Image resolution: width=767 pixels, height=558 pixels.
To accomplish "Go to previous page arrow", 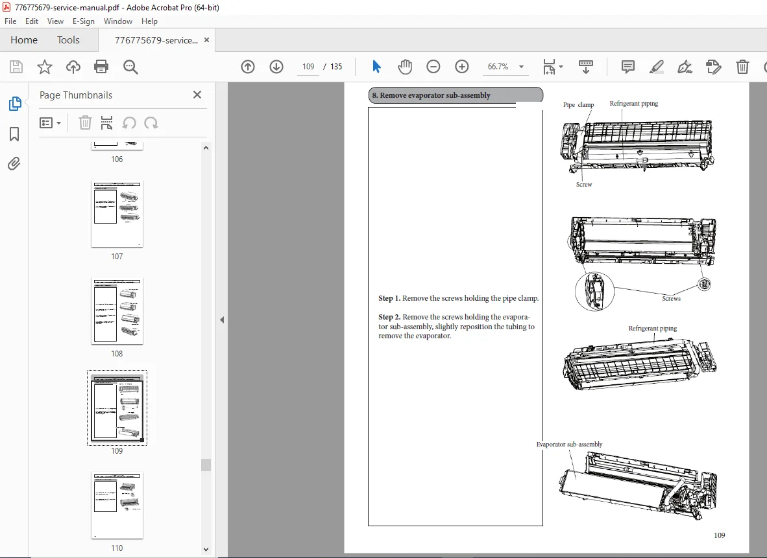I will 248,67.
